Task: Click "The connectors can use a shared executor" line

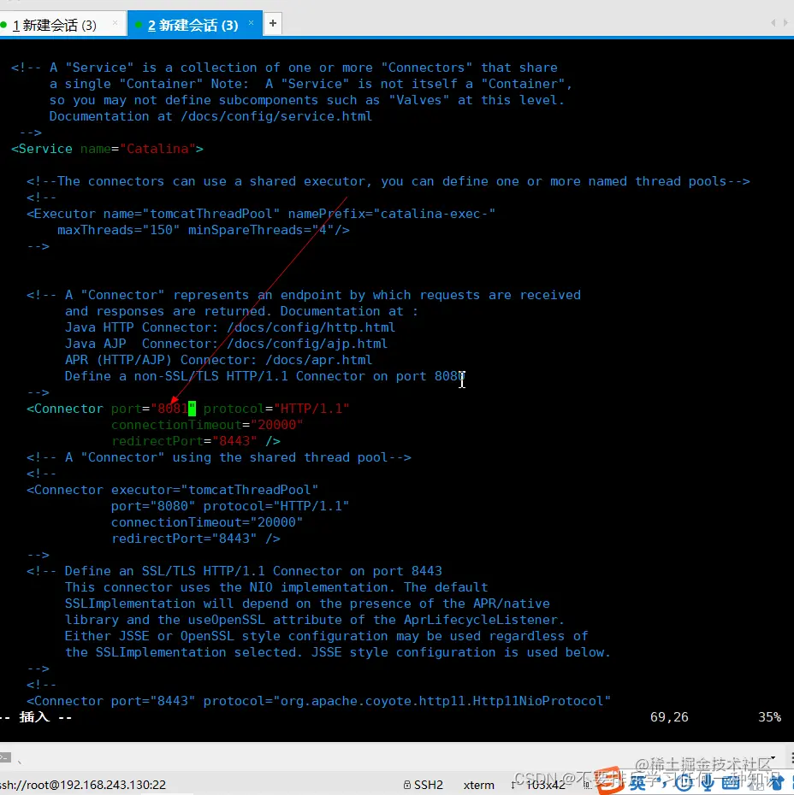Action: (388, 181)
